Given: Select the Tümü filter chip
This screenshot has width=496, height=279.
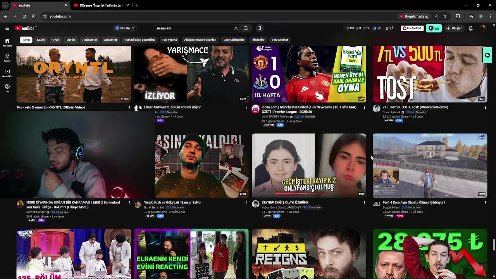Looking at the screenshot, I should (26, 40).
